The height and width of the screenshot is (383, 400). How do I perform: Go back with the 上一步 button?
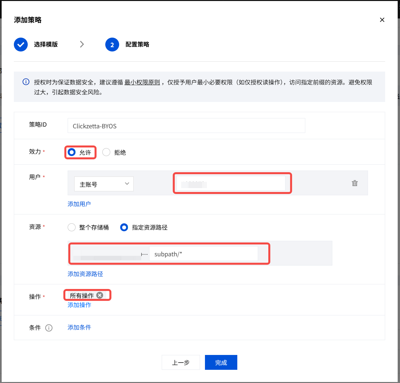tap(181, 363)
